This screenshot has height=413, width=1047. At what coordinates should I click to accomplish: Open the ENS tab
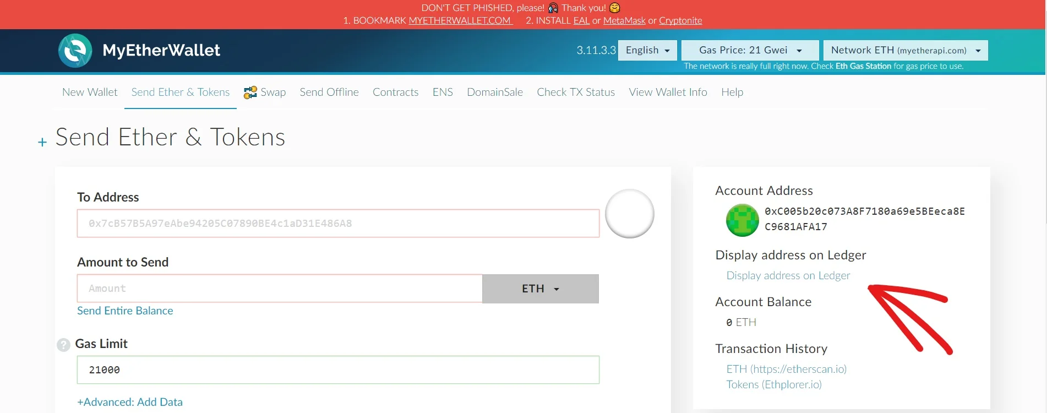pyautogui.click(x=443, y=92)
